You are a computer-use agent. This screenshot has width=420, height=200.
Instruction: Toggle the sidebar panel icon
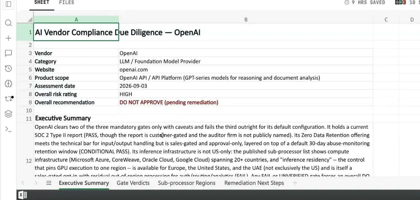[x=8, y=4]
